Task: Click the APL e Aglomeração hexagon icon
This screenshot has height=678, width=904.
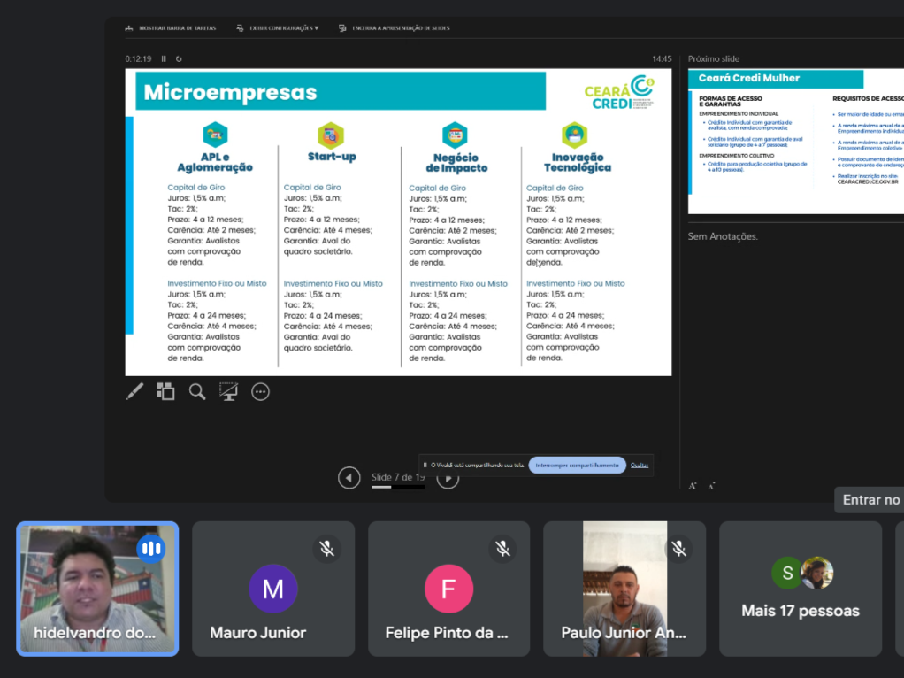Action: pos(215,135)
